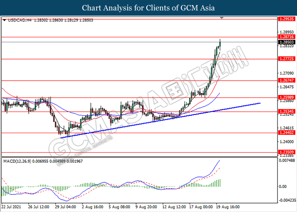The width and height of the screenshot is (297, 212).
Task: Click the 0.00 MACD zero-line value
Action: (x=283, y=187)
